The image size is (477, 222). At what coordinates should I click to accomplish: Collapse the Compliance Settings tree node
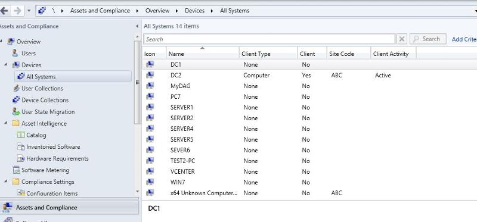coord(6,182)
